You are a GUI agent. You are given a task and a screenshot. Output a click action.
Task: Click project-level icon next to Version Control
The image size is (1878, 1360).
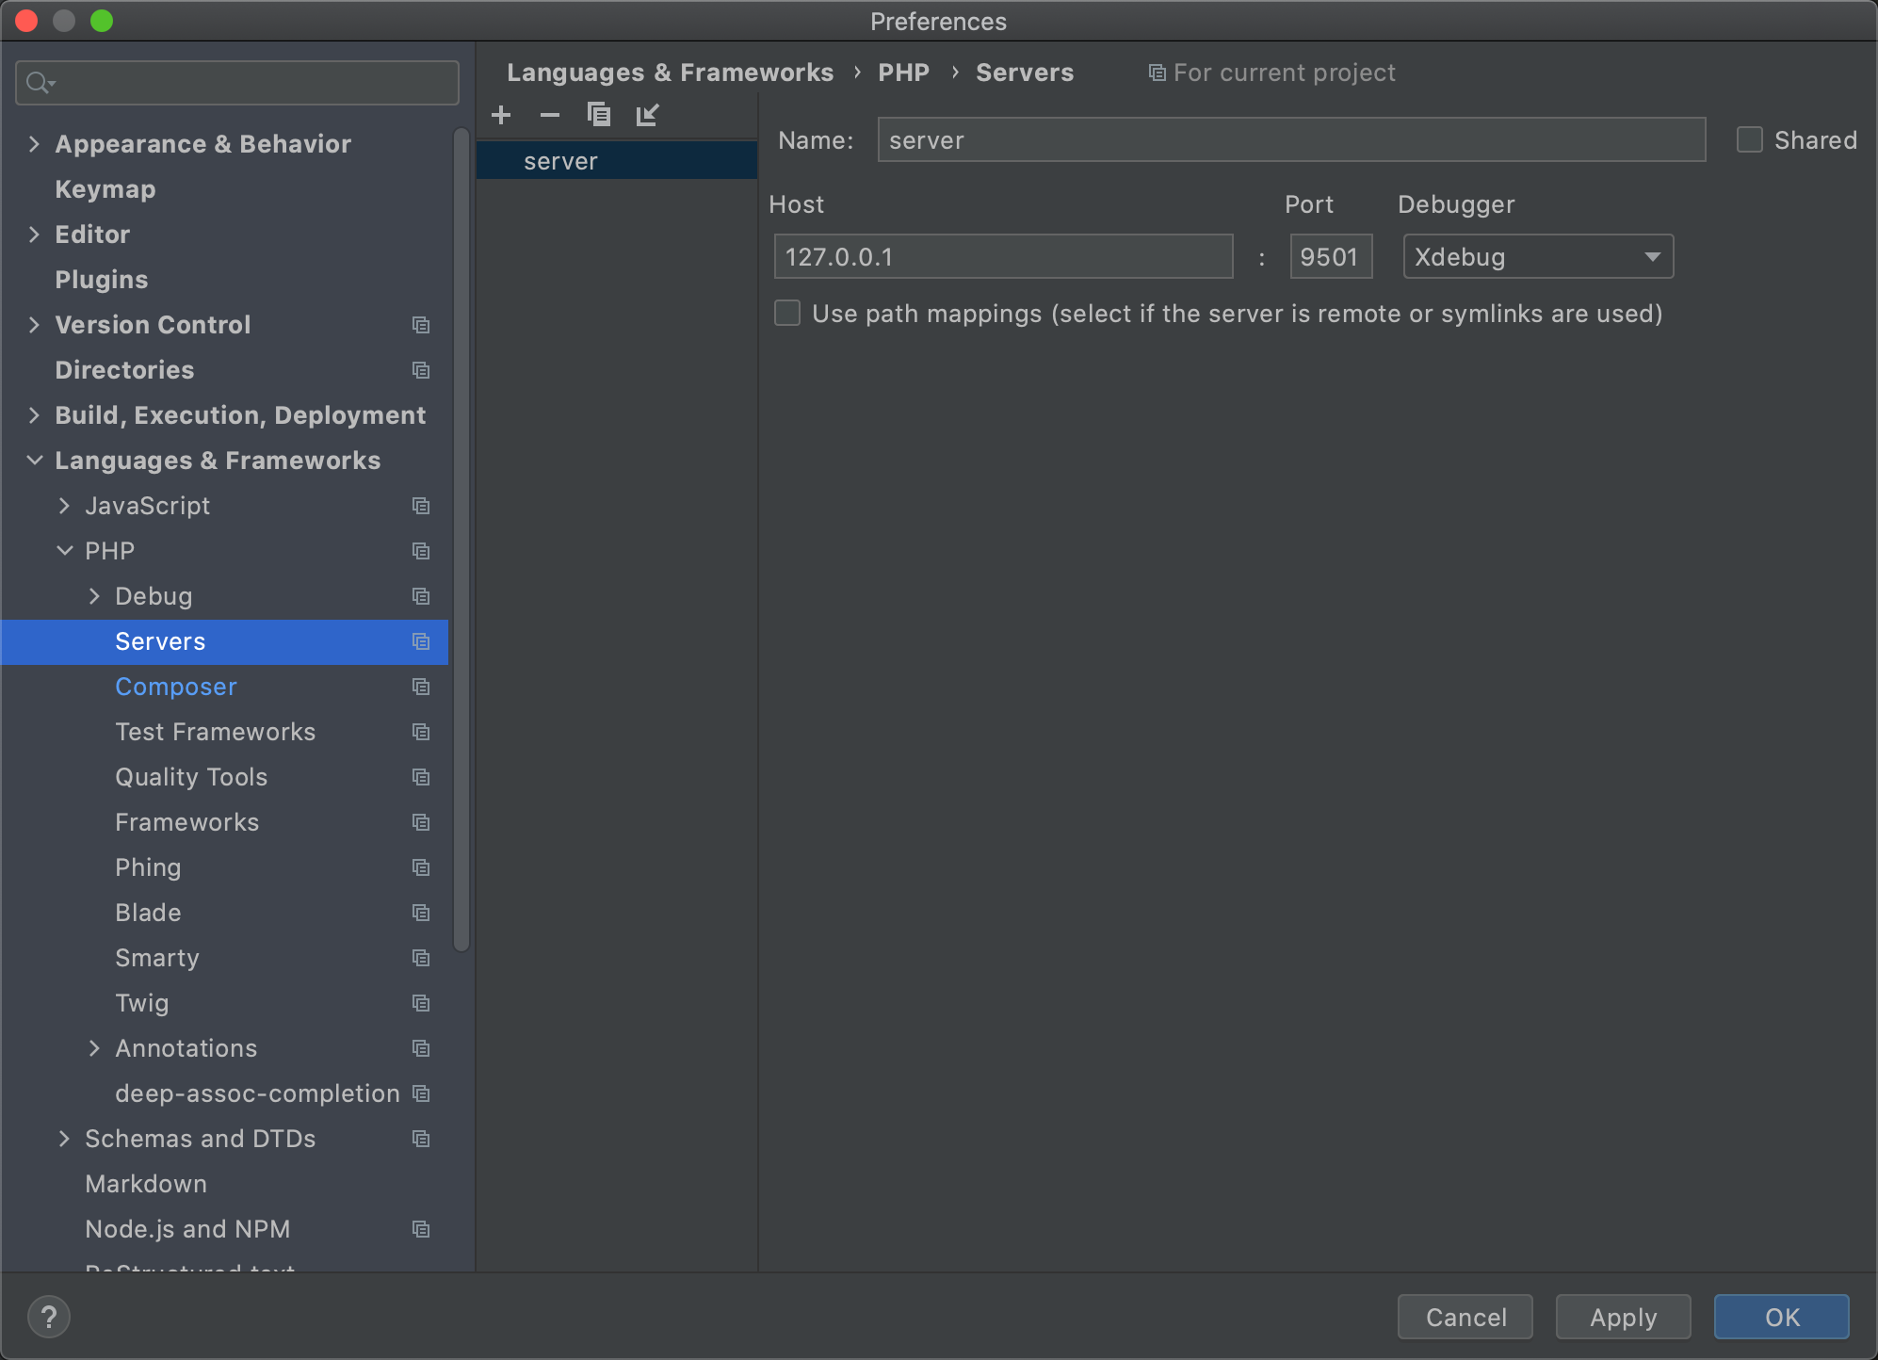pyautogui.click(x=421, y=325)
